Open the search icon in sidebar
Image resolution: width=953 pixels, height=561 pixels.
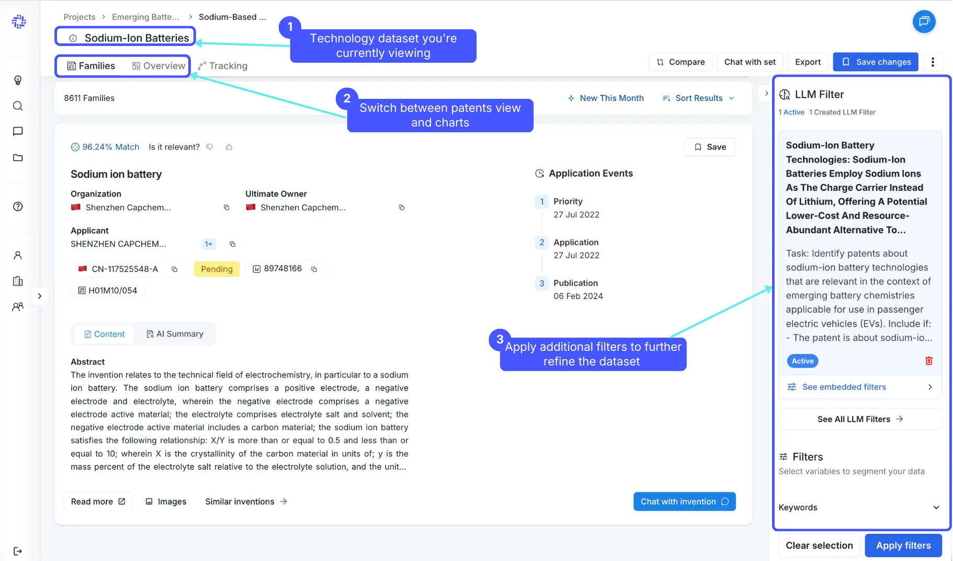pyautogui.click(x=18, y=106)
